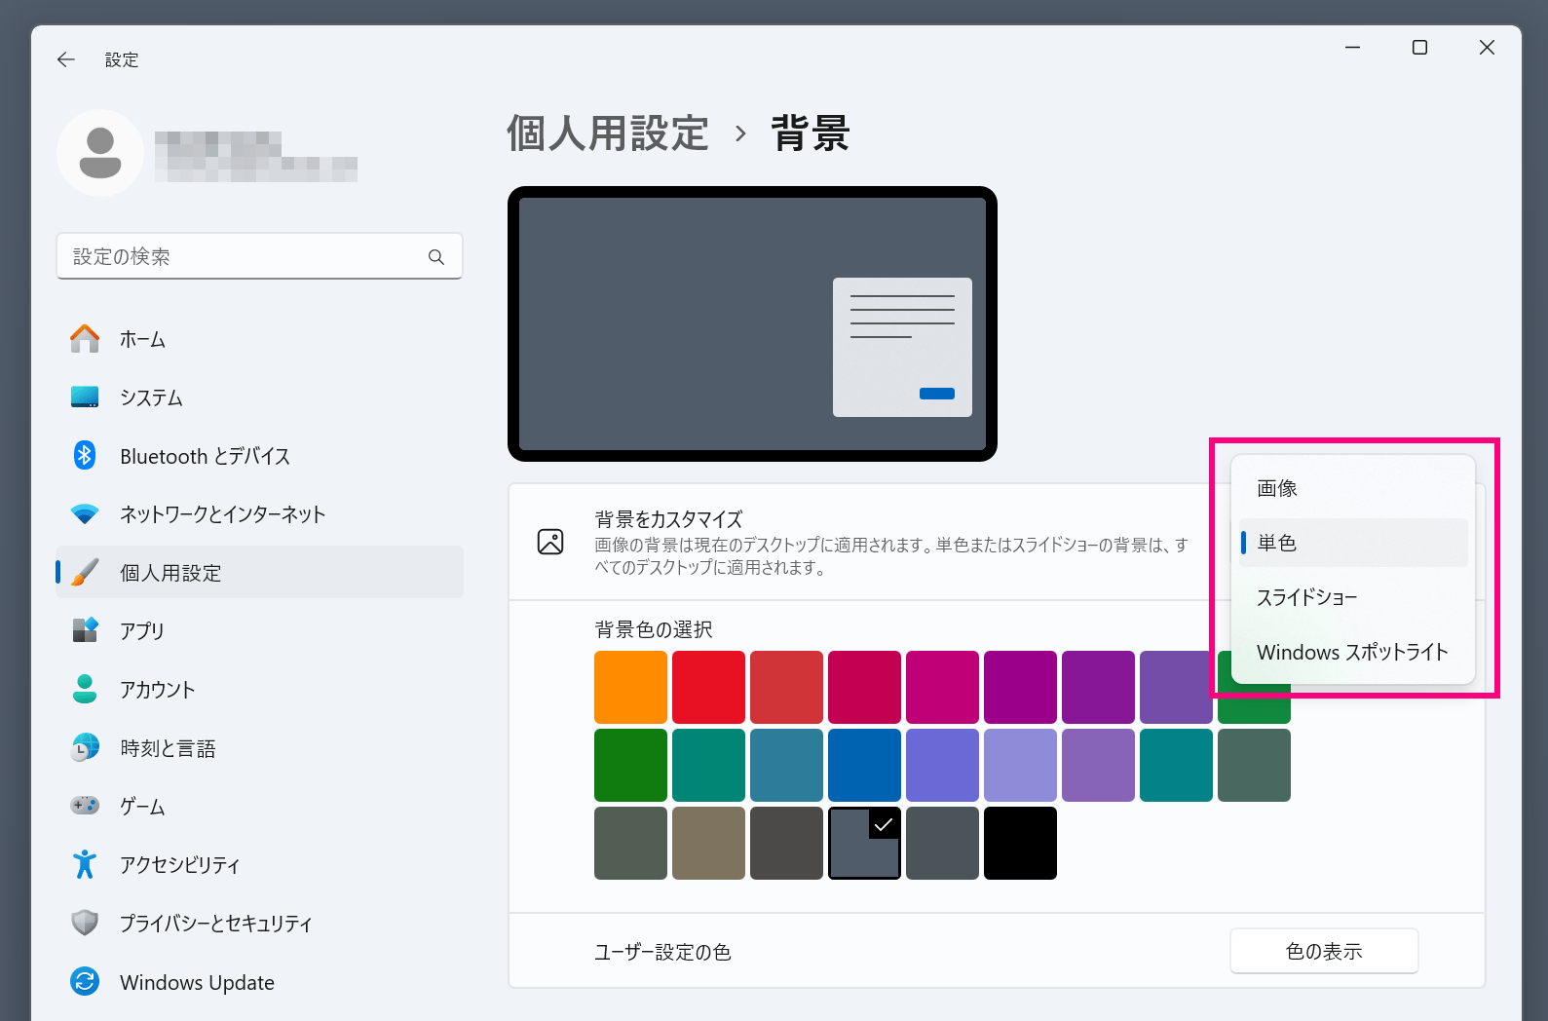Screen dimensions: 1548x1021
Task: Pick Windows スポットライト option
Action: coord(1352,652)
